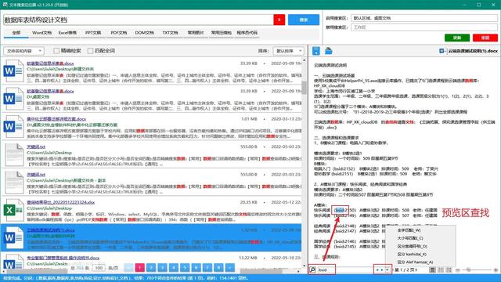The width and height of the screenshot is (501, 282).
Task: Click the blue 搜索 search button
Action: point(304,20)
